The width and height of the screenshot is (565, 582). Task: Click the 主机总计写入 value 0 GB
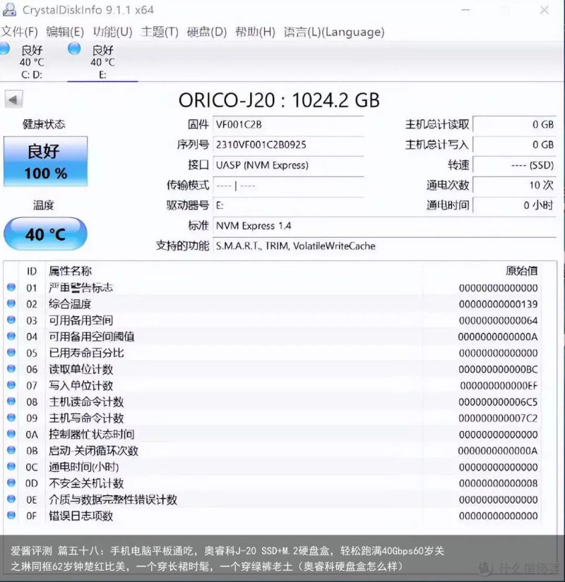tap(514, 145)
